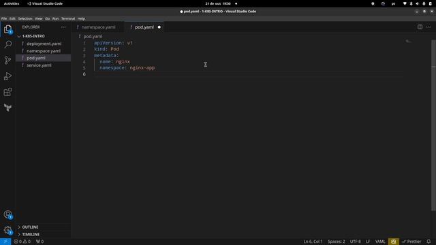Click the remote window indicator in status bar
Screen dimensions: 436x245
pyautogui.click(x=5, y=242)
